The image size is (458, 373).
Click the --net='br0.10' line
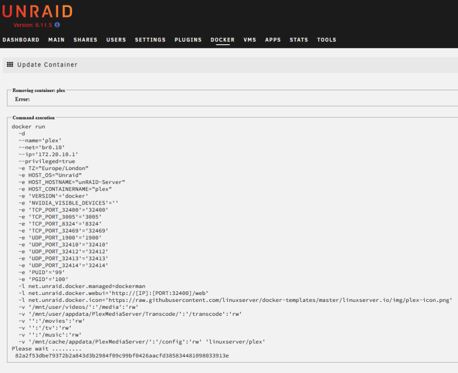41,148
